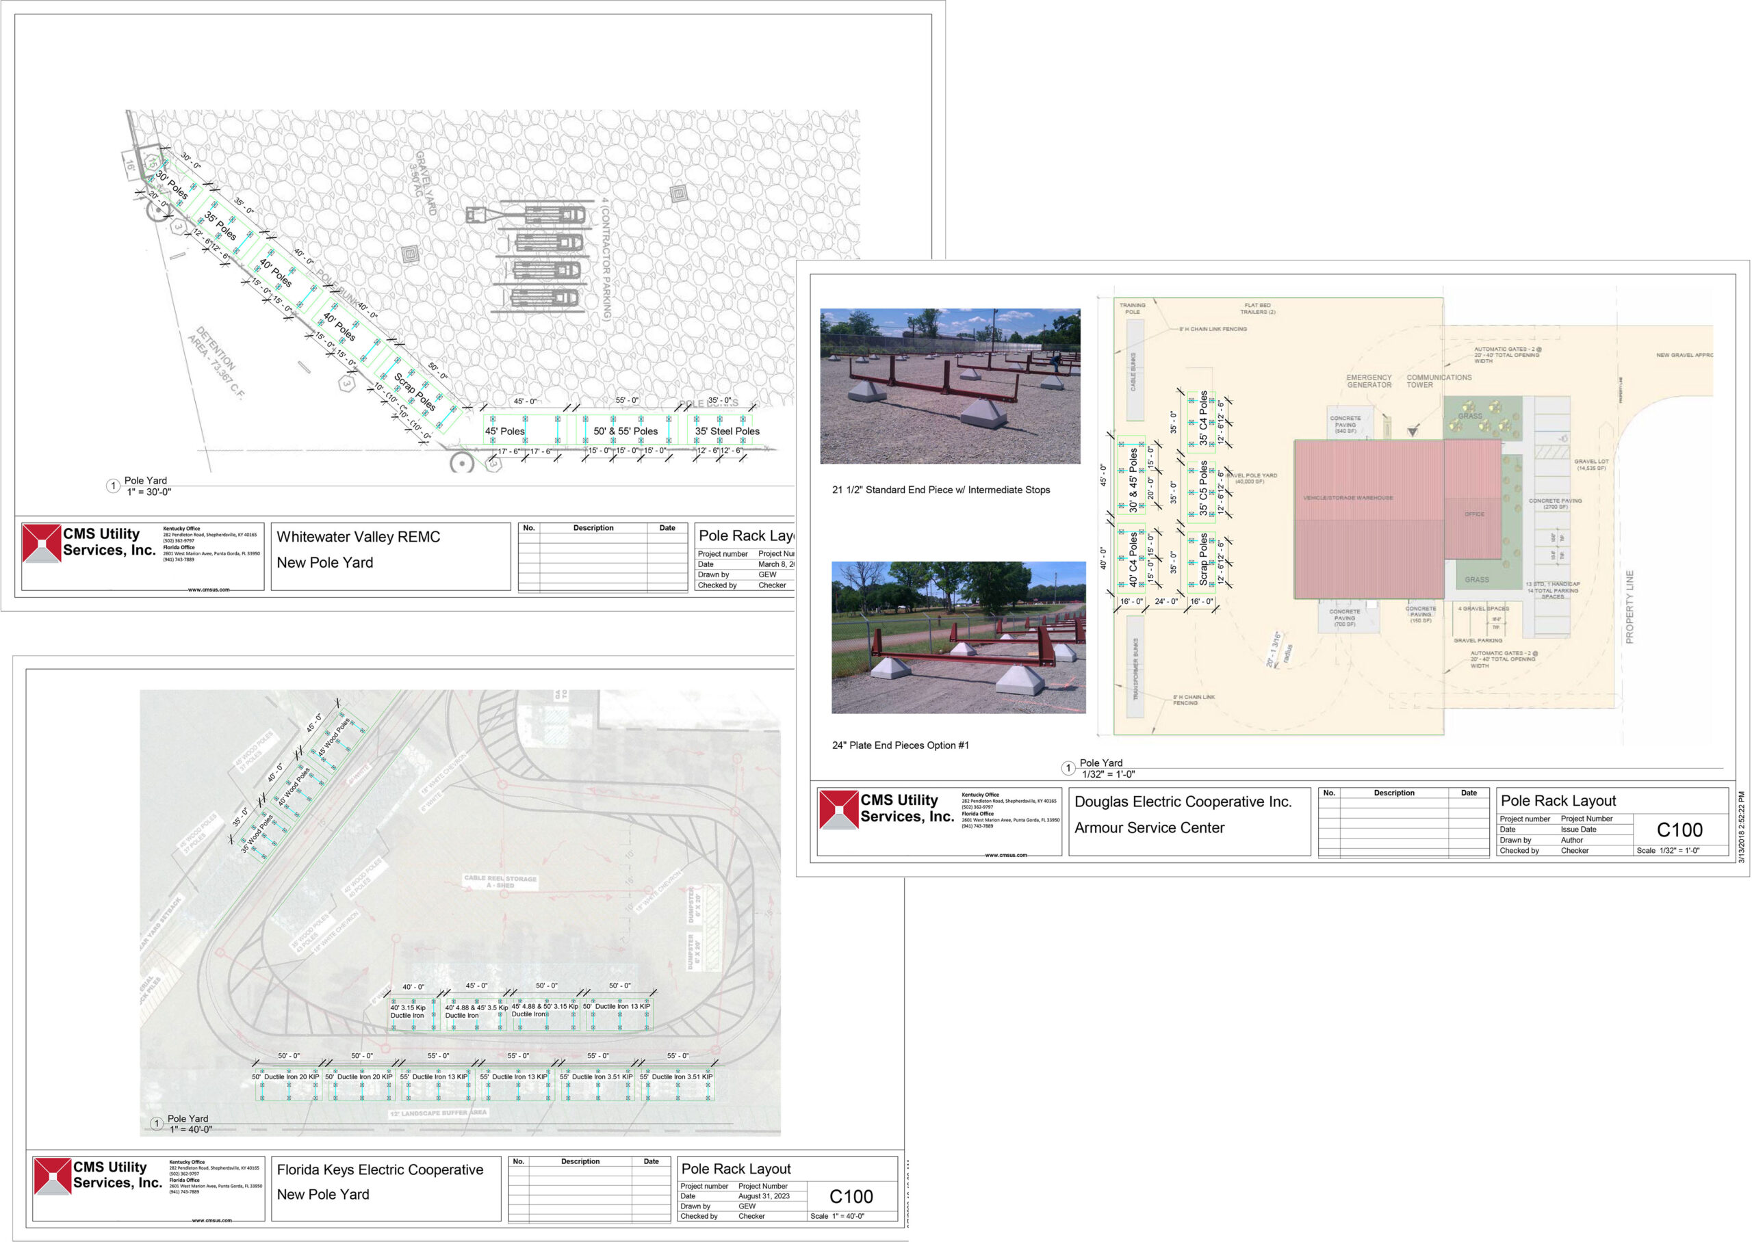Image resolution: width=1752 pixels, height=1242 pixels.
Task: Click the 'Whitewater Valley REMC' title
Action: click(x=358, y=537)
